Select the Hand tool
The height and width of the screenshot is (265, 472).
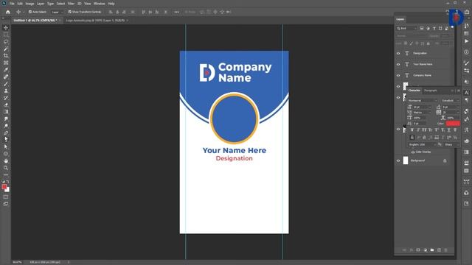(x=6, y=160)
